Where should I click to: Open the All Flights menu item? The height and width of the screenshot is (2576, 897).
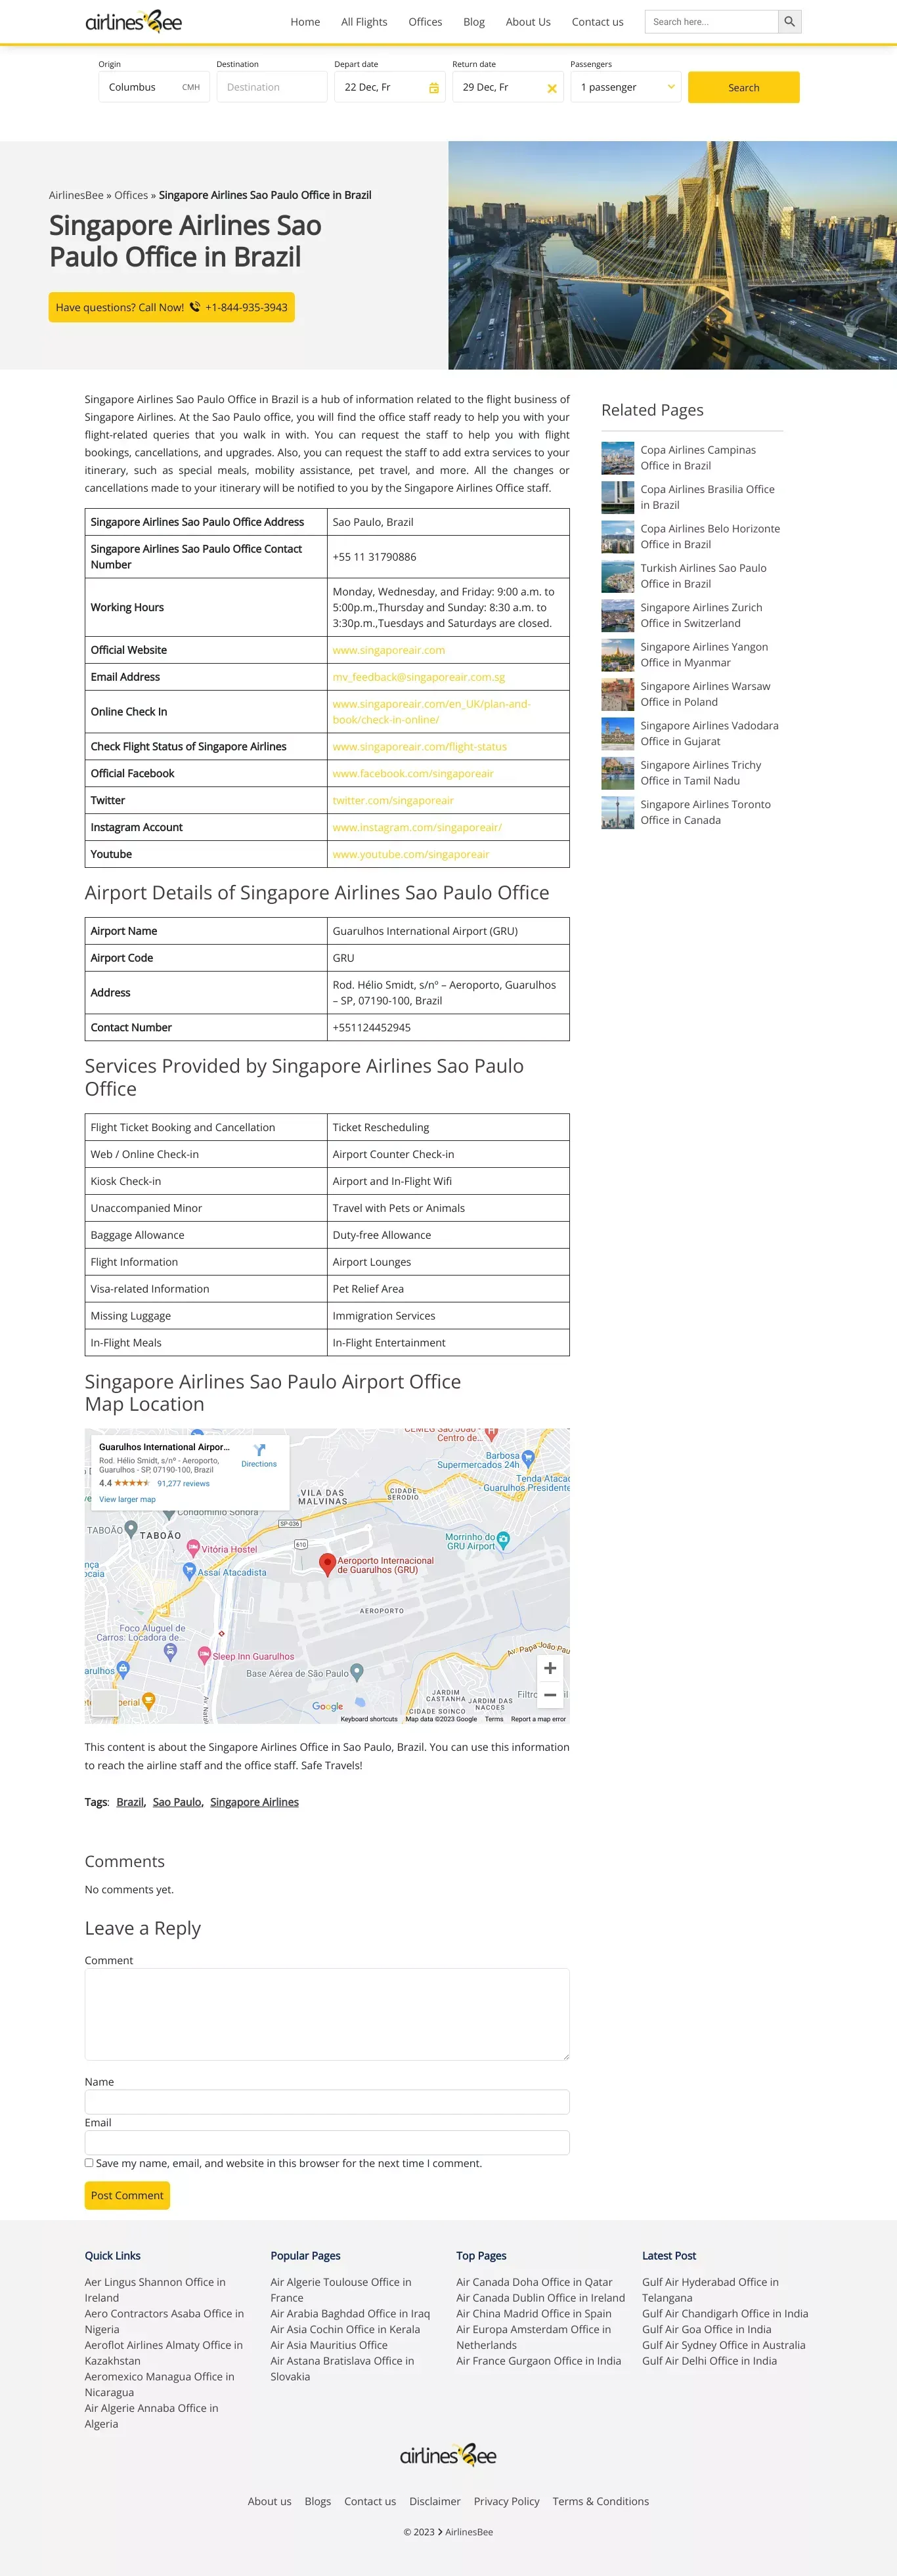click(364, 22)
